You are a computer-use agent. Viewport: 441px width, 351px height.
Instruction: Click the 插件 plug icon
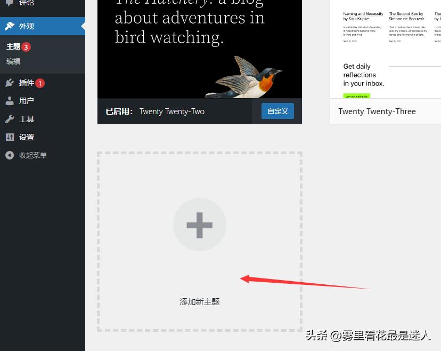[x=10, y=83]
